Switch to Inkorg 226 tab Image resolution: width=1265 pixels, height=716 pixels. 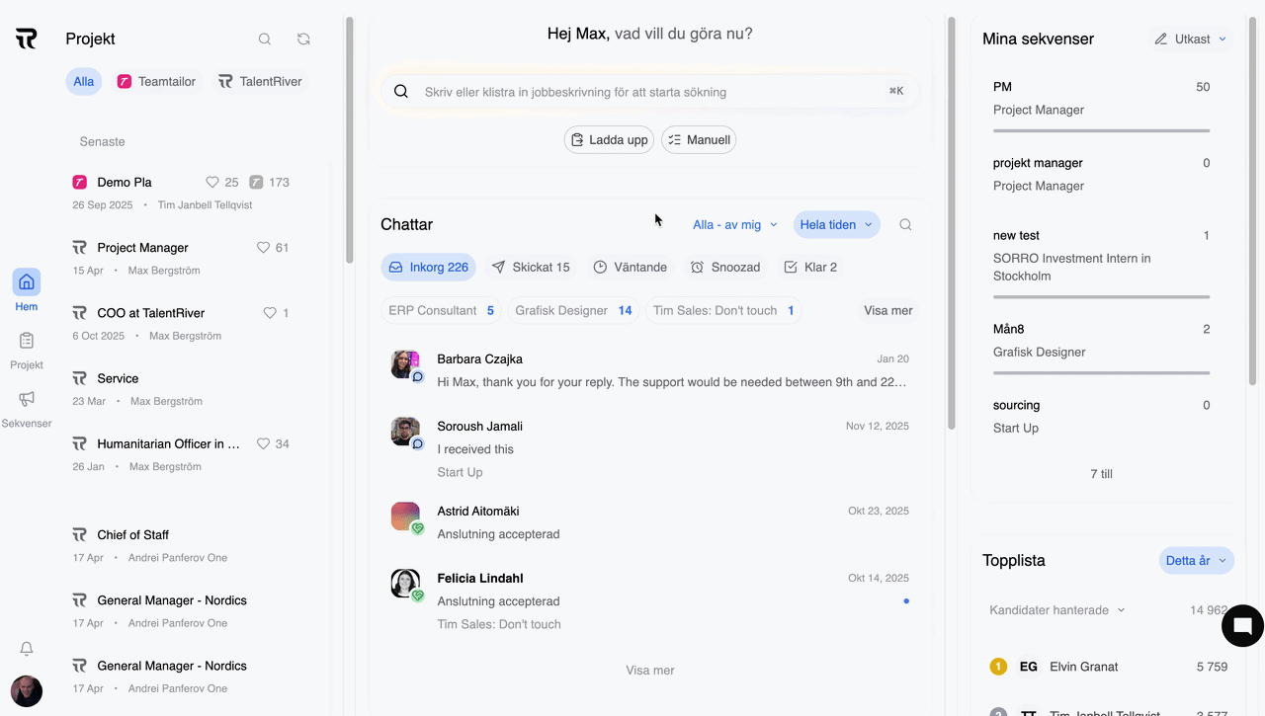click(x=428, y=268)
